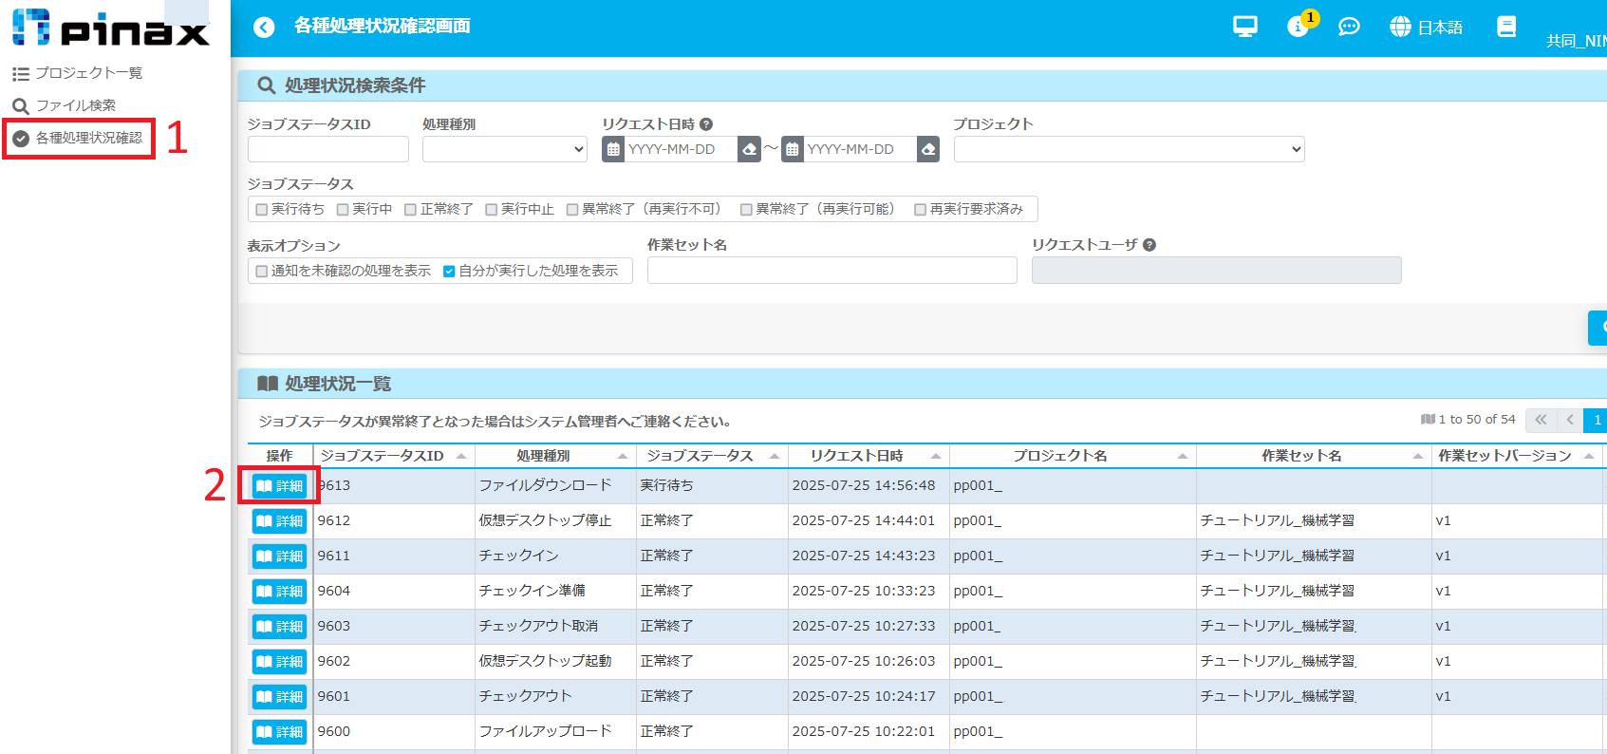Check the 正常終了 status filter
Screen dimensions: 1607x754
[411, 210]
